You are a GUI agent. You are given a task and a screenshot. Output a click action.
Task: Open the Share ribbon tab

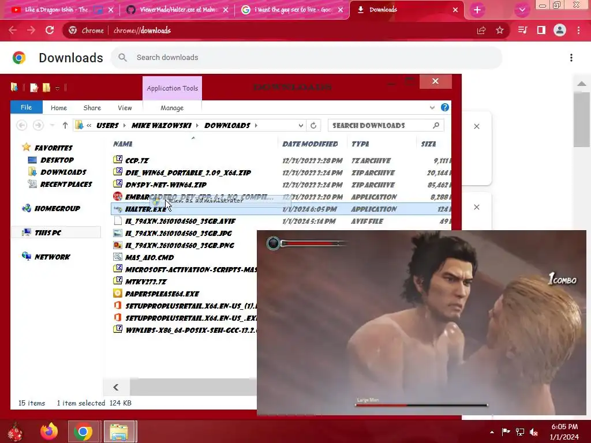pos(92,108)
